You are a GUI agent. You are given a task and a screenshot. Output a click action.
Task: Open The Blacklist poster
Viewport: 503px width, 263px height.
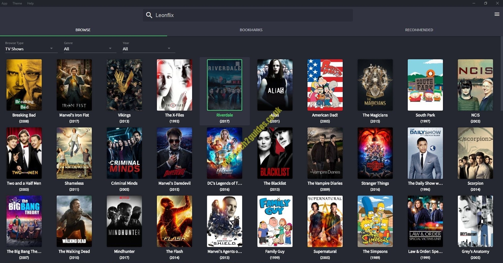(275, 153)
